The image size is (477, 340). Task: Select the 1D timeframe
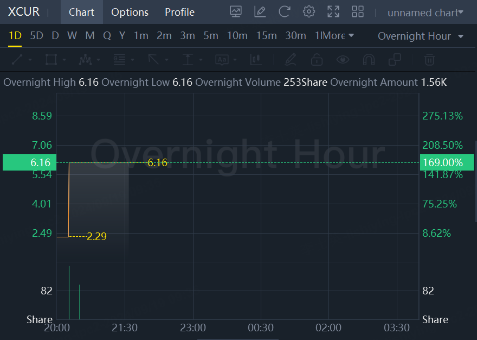[15, 36]
